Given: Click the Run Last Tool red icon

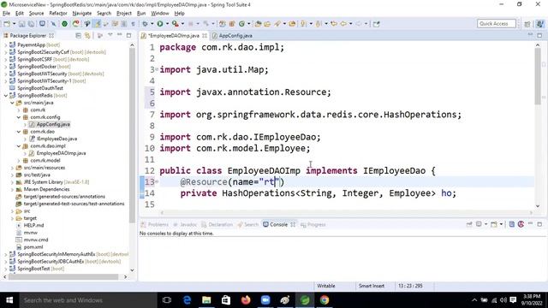Looking at the screenshot, I should point(176,24).
